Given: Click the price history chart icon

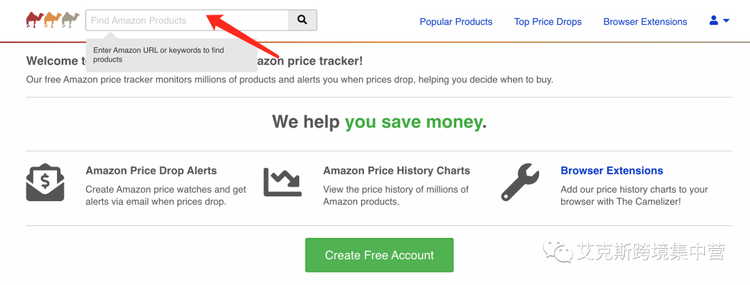Looking at the screenshot, I should click(283, 182).
